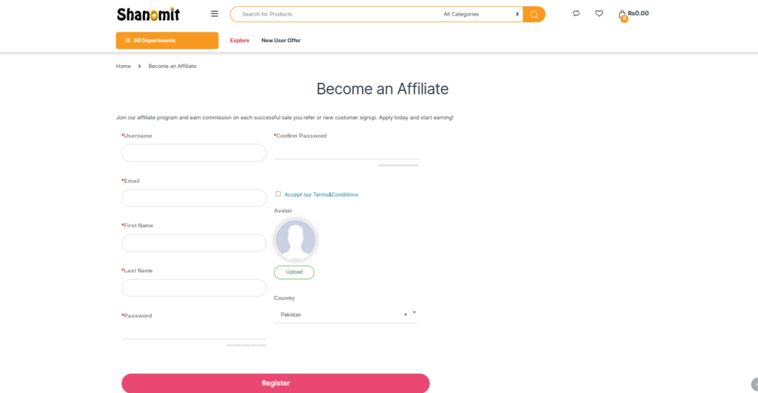Click the scroll-to-top arrow icon

754,385
